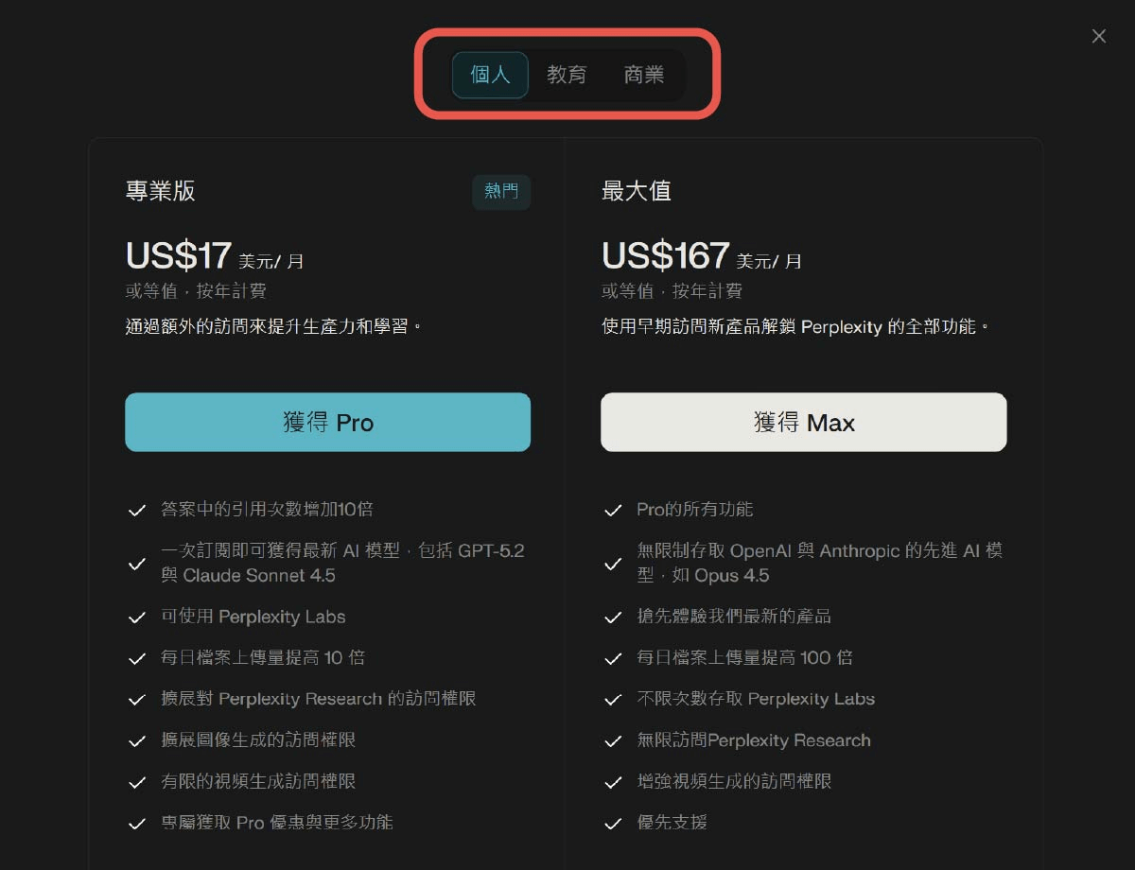Click the checkmark beside 答案中的引用次數增加10倍
The image size is (1135, 870).
point(137,509)
